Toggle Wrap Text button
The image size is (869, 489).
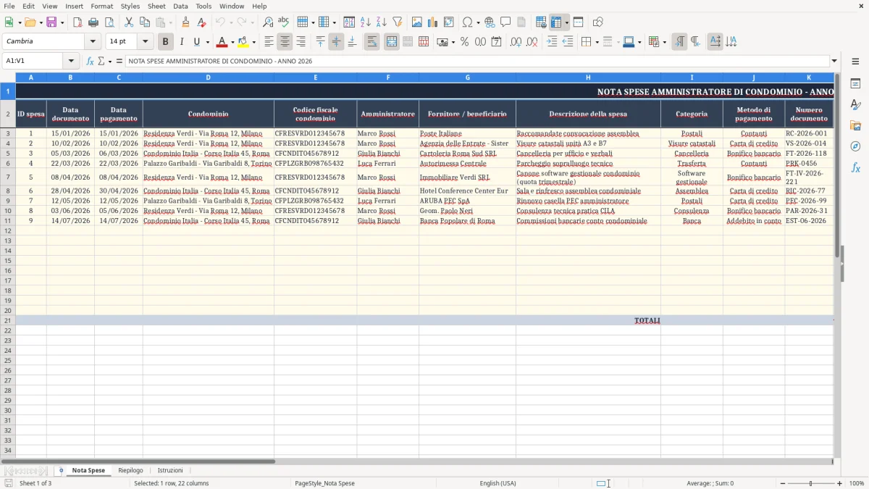[x=371, y=42]
